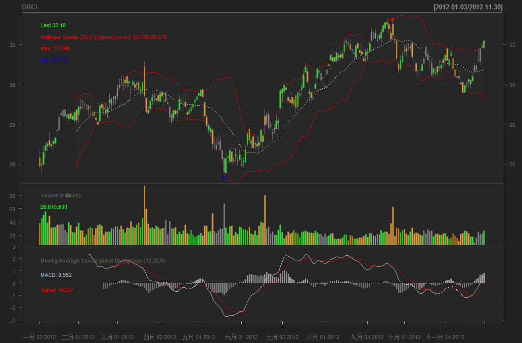This screenshot has height=343, width=522.
Task: Click the 一月 03 2012 date axis label
Action: [40, 337]
